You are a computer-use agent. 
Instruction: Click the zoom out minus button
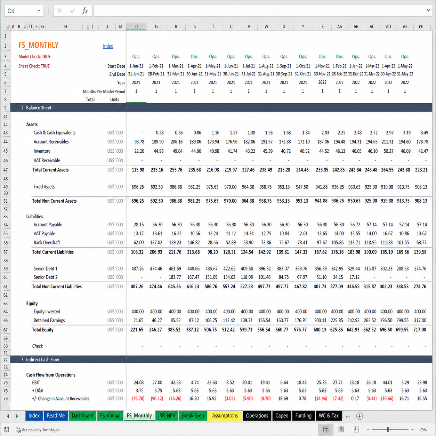368,430
